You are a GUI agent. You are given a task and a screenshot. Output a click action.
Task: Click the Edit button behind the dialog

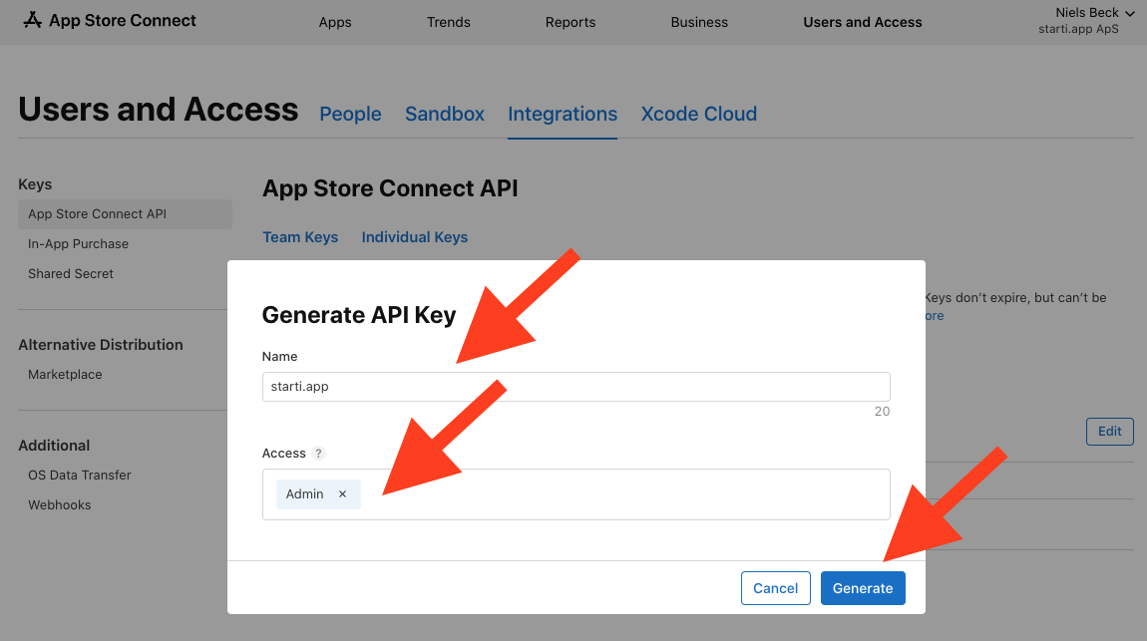(1110, 432)
